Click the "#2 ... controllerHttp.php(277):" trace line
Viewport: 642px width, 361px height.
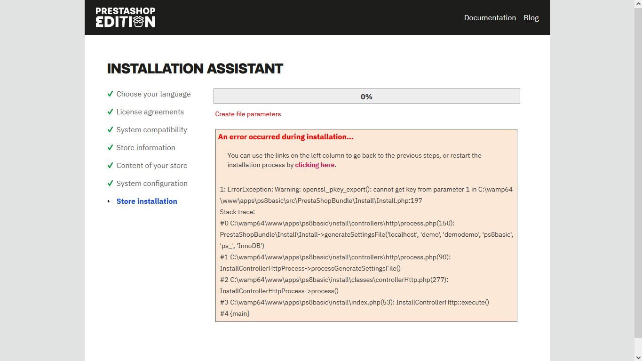coord(334,280)
